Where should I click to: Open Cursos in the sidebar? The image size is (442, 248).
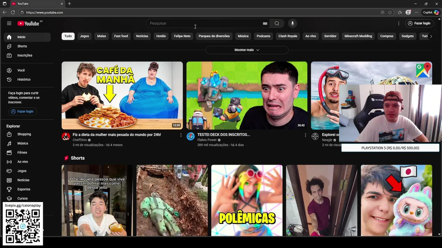(27, 198)
